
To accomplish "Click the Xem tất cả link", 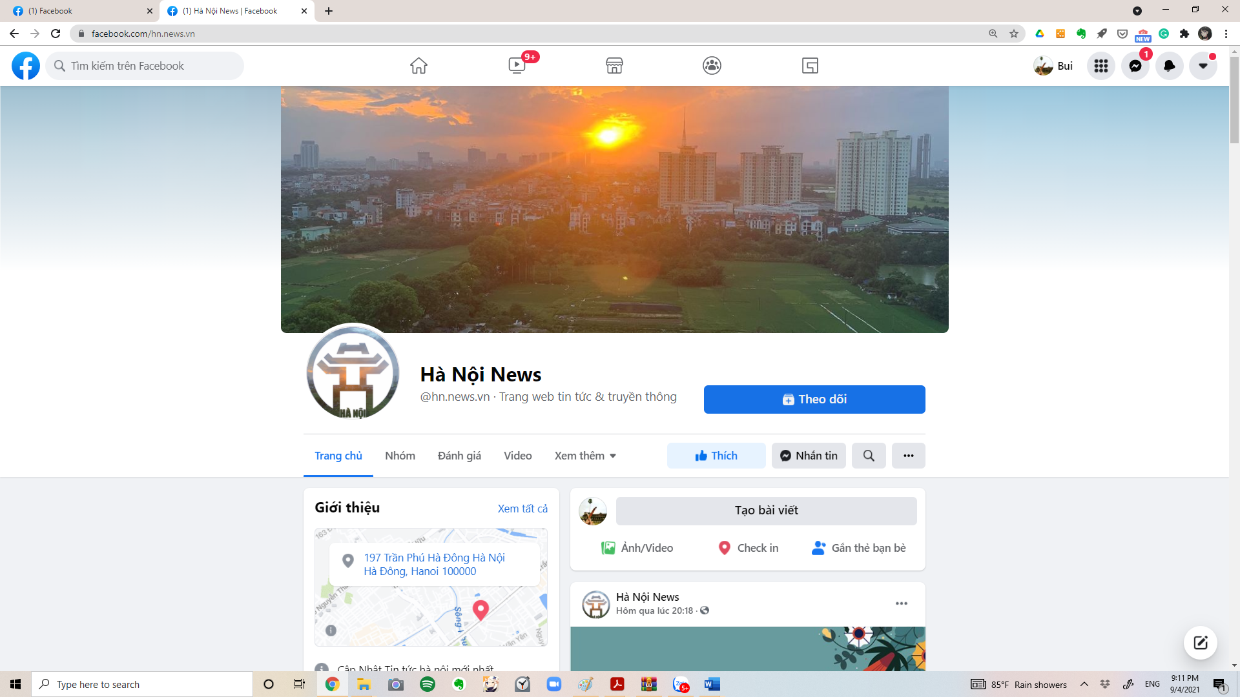I will click(x=522, y=509).
